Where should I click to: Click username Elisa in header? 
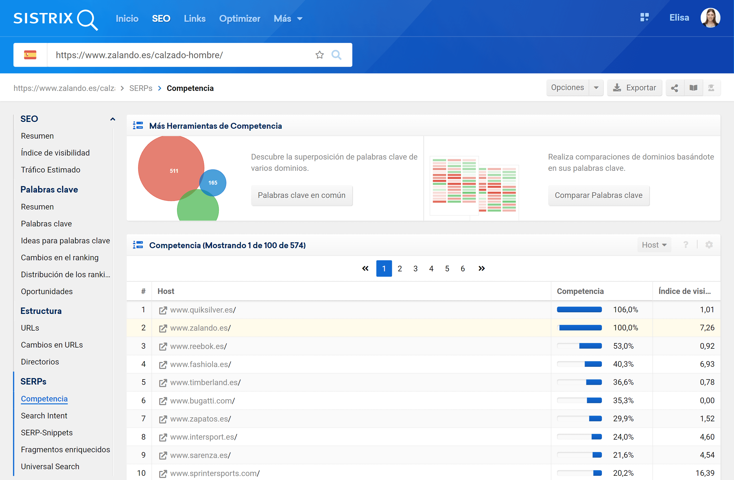pos(679,18)
